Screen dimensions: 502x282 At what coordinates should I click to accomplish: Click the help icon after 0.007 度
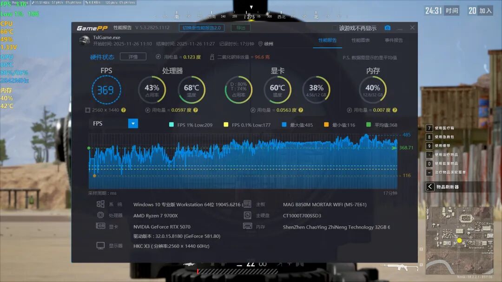(395, 110)
